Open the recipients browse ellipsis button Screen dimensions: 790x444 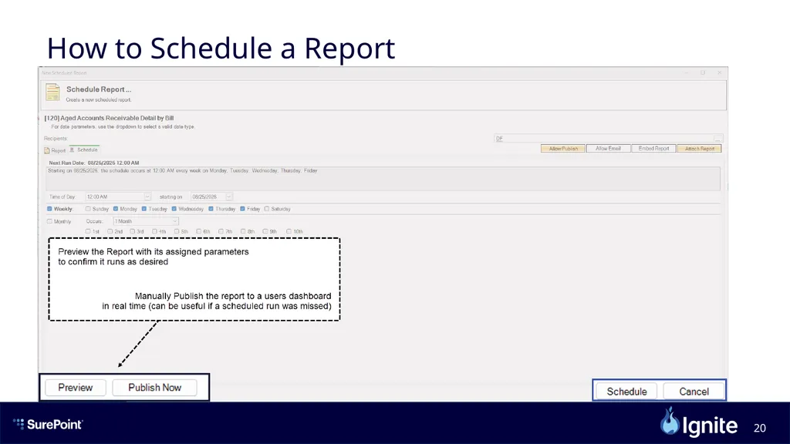pos(717,139)
